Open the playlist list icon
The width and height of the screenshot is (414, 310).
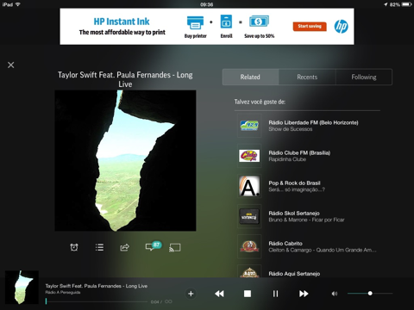(99, 247)
